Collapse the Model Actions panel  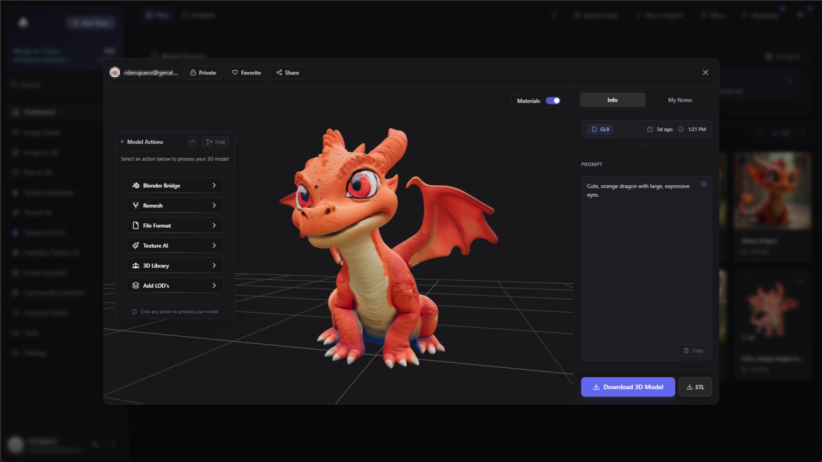(193, 142)
